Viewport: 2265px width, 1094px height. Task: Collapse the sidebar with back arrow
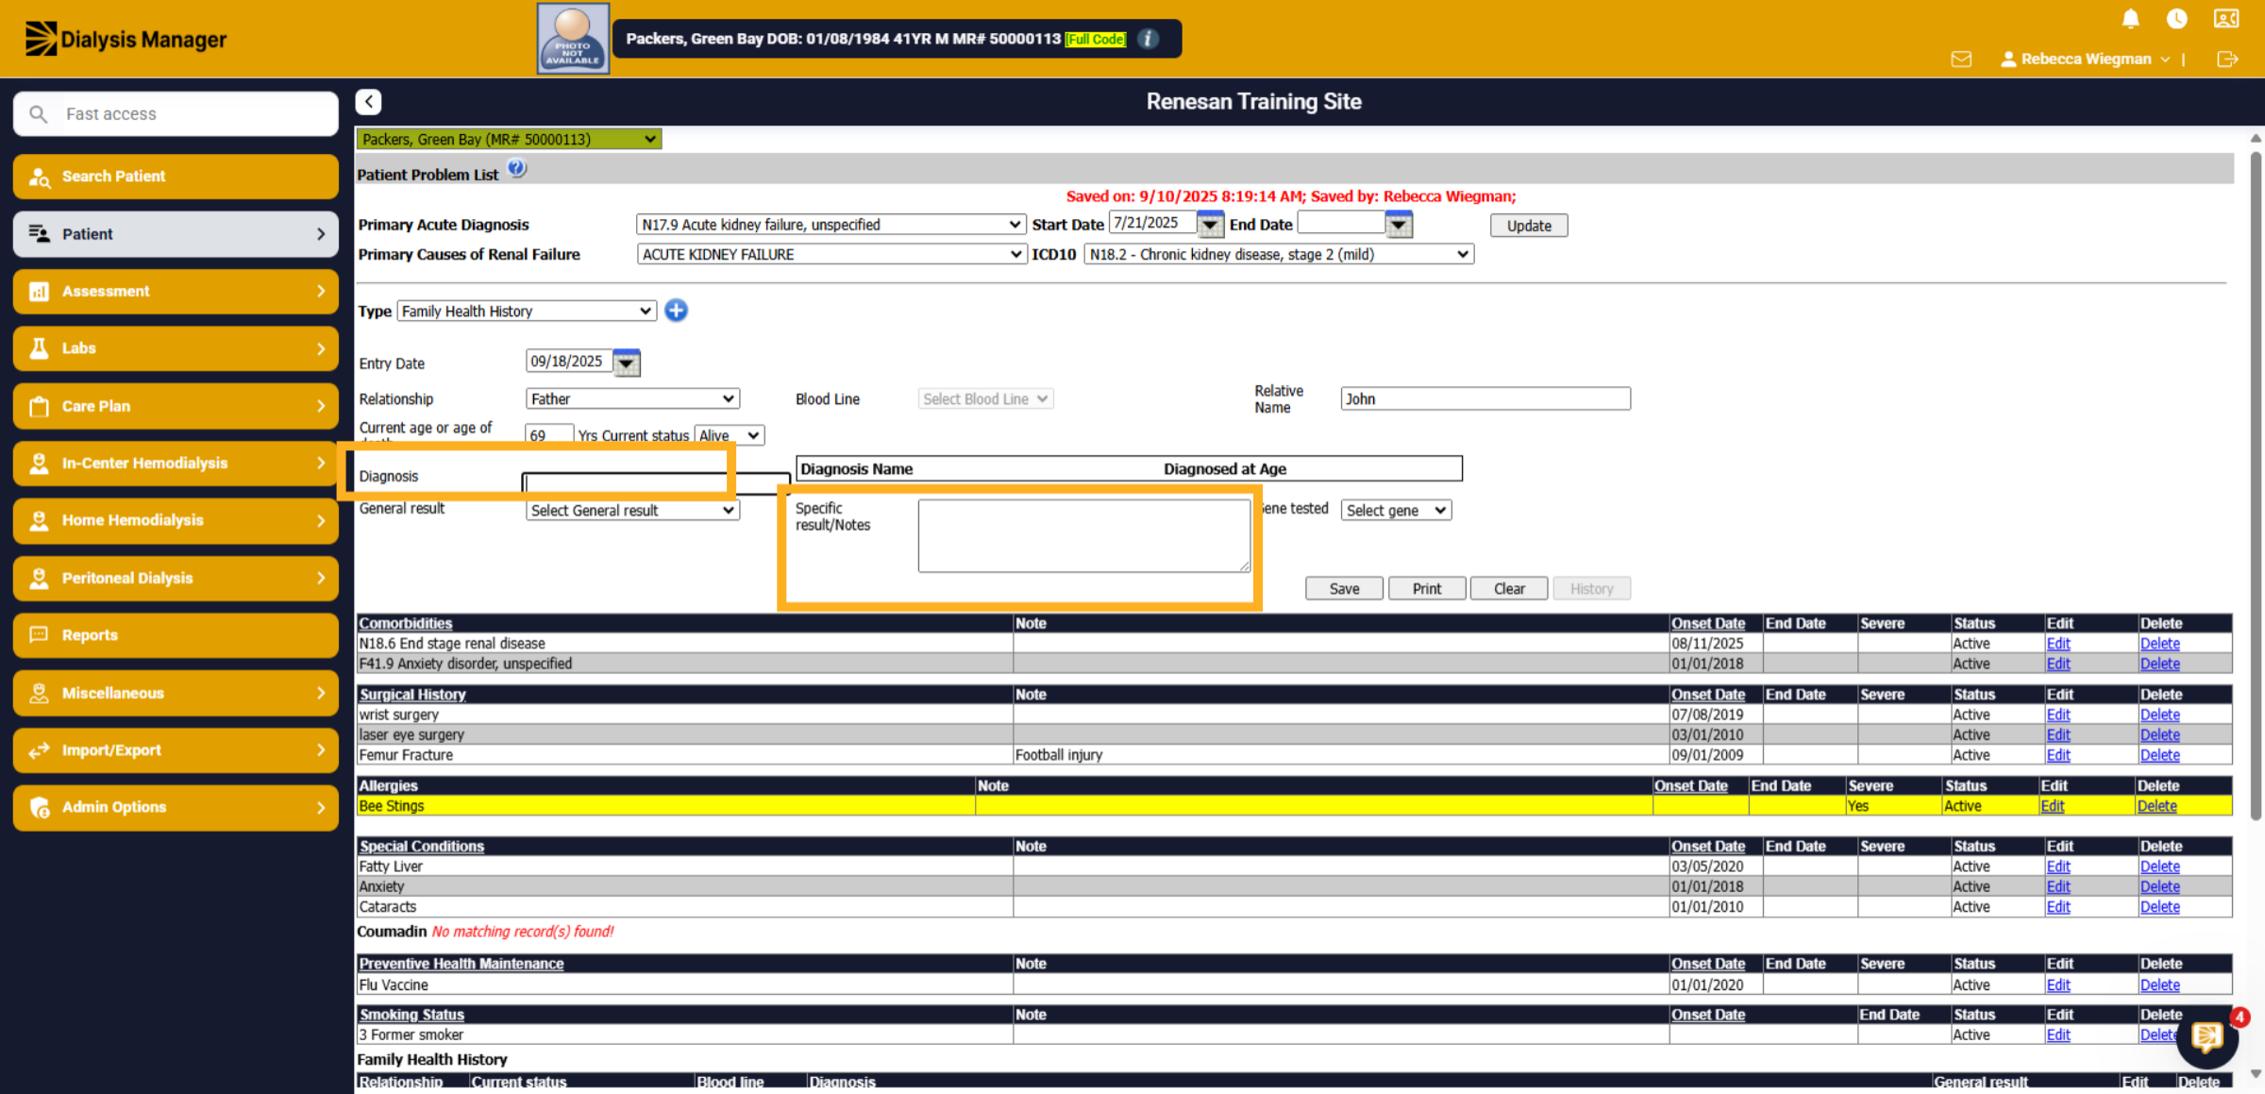[369, 102]
